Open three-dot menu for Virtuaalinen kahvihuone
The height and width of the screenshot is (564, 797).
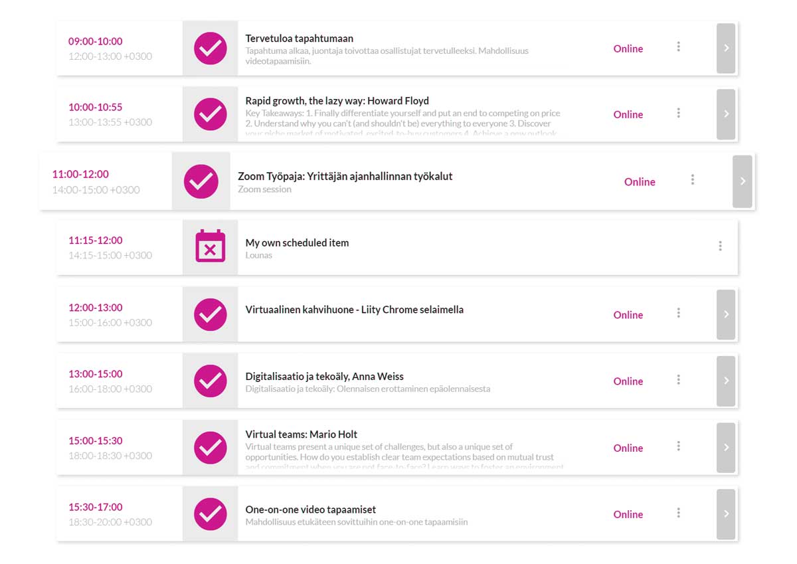click(x=678, y=313)
